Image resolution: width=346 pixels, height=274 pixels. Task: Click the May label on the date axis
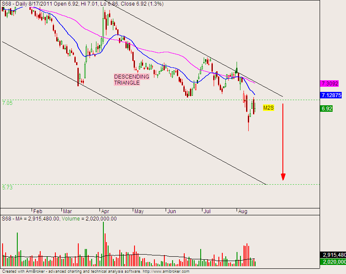[138, 211]
